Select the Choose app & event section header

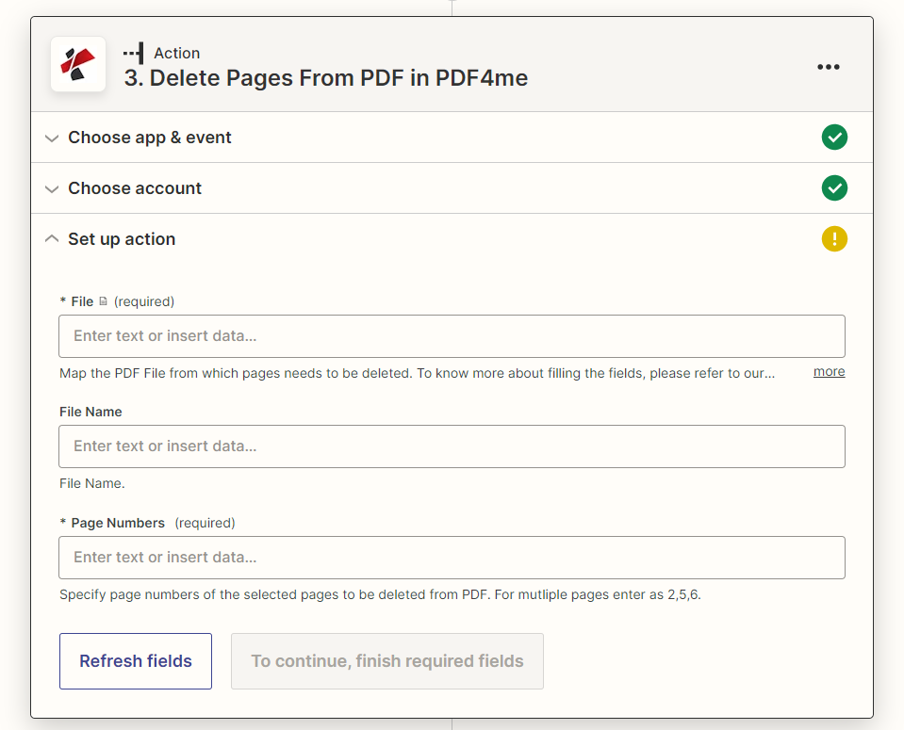click(x=149, y=138)
